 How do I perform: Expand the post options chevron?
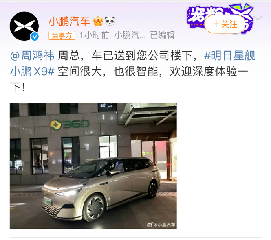(x=258, y=18)
